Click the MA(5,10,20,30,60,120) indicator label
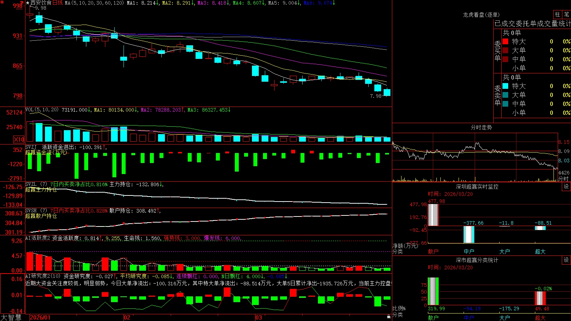Viewport: 571px width, 321px height. click(x=95, y=3)
